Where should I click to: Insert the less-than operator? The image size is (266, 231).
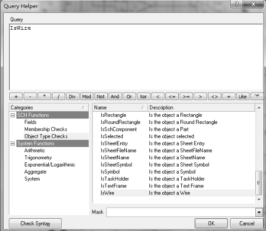click(x=158, y=96)
